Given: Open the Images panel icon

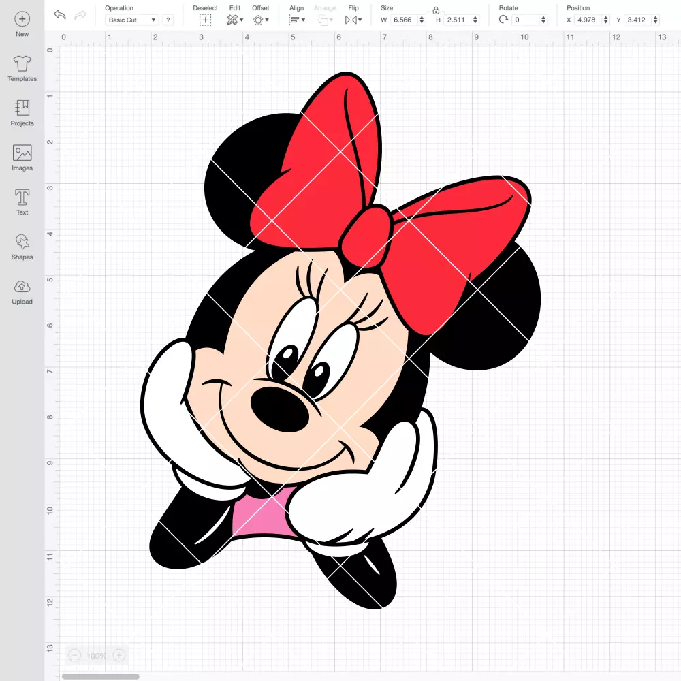Looking at the screenshot, I should (22, 153).
